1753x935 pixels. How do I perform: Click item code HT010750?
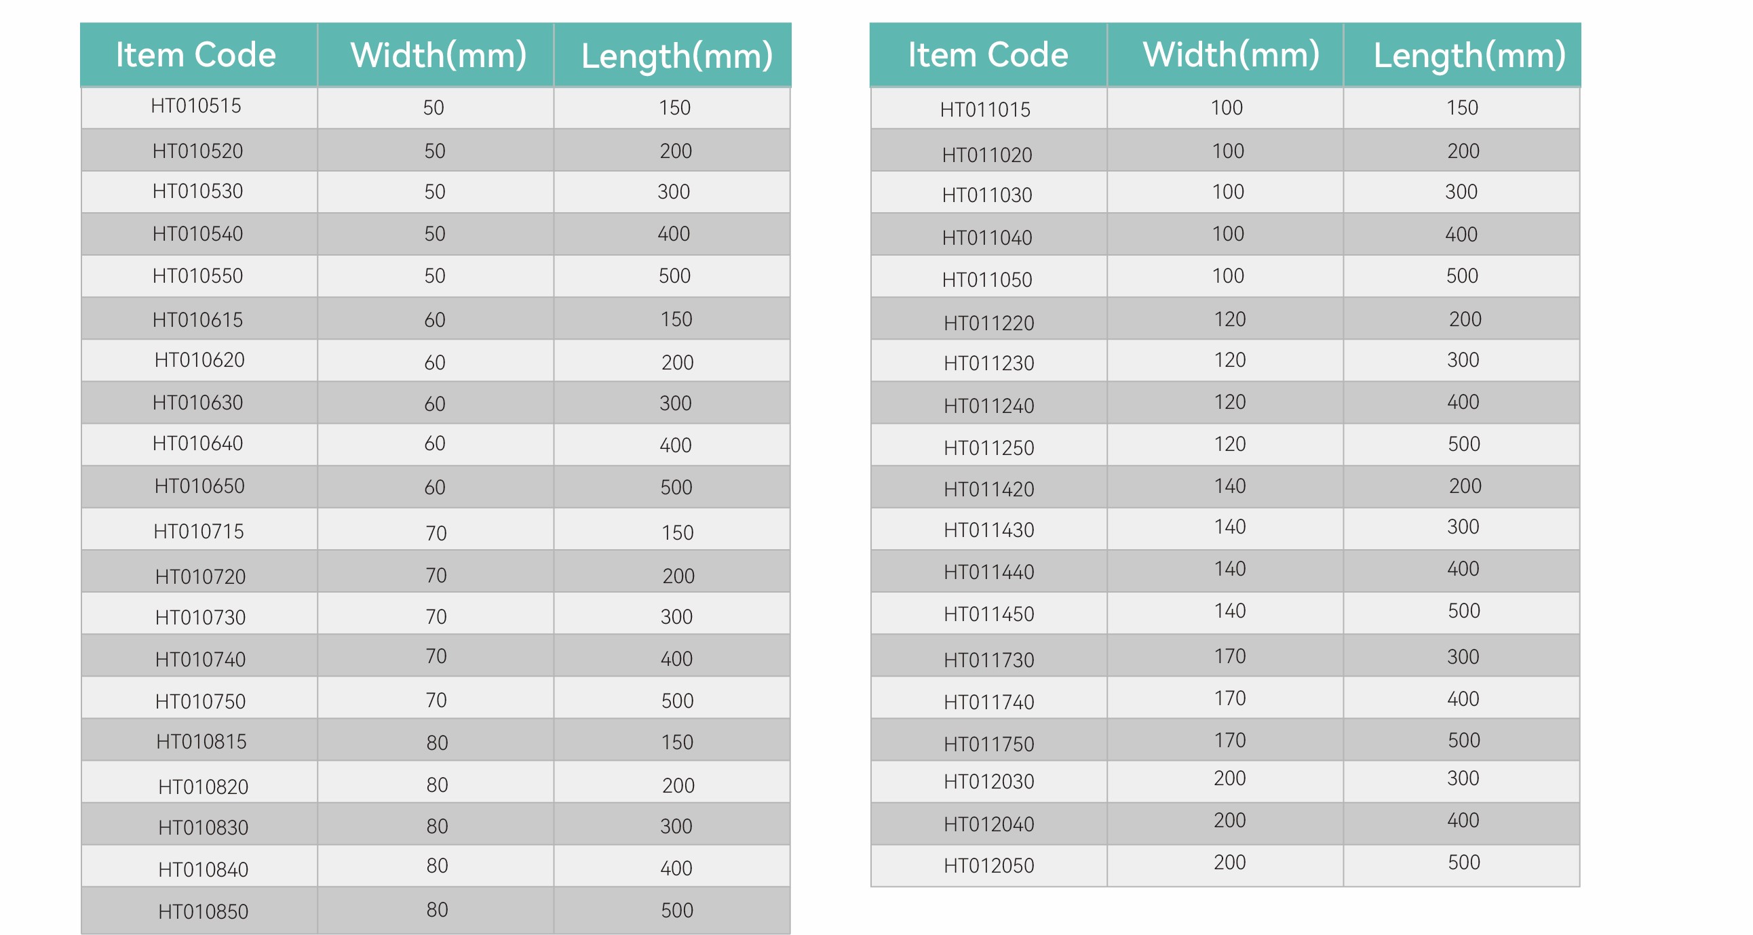click(x=200, y=701)
